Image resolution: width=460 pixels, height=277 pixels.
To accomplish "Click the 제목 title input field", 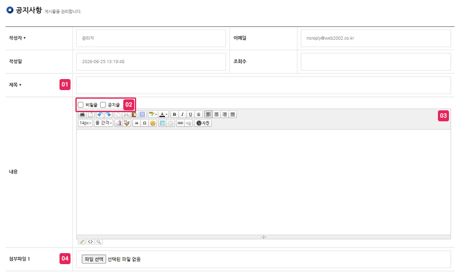I will 264,85.
